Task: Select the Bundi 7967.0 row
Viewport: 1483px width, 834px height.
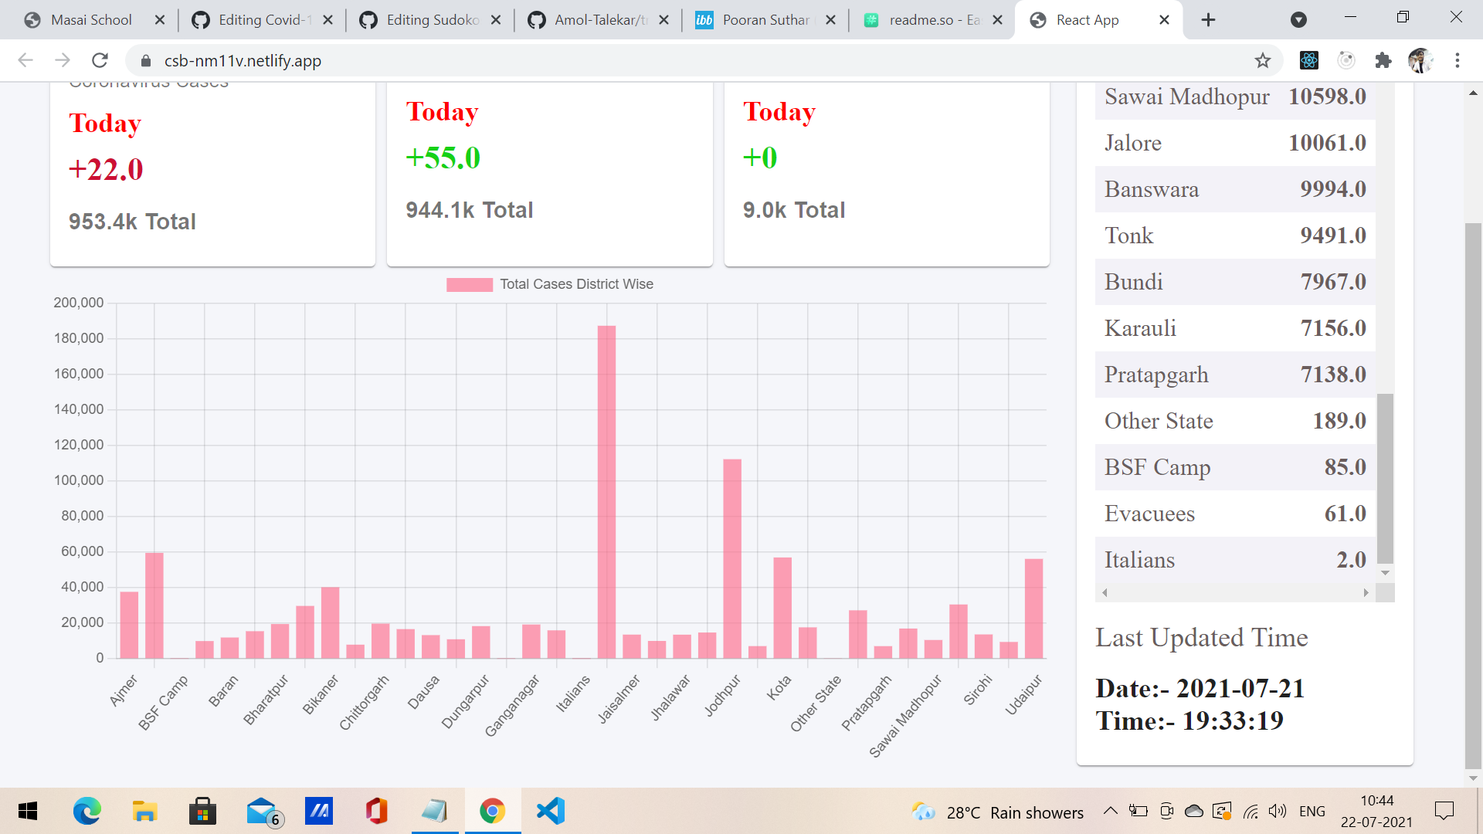Action: tap(1235, 282)
